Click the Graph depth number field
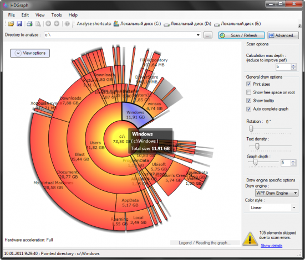 pyautogui.click(x=286, y=163)
